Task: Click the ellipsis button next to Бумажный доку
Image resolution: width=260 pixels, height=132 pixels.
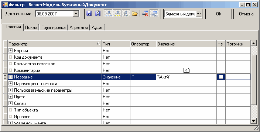Action: (x=199, y=14)
